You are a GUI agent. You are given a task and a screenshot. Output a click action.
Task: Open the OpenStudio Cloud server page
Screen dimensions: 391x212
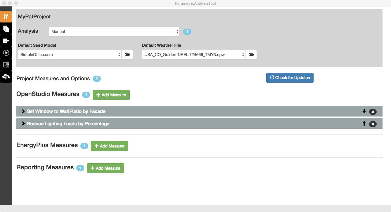tap(6, 77)
